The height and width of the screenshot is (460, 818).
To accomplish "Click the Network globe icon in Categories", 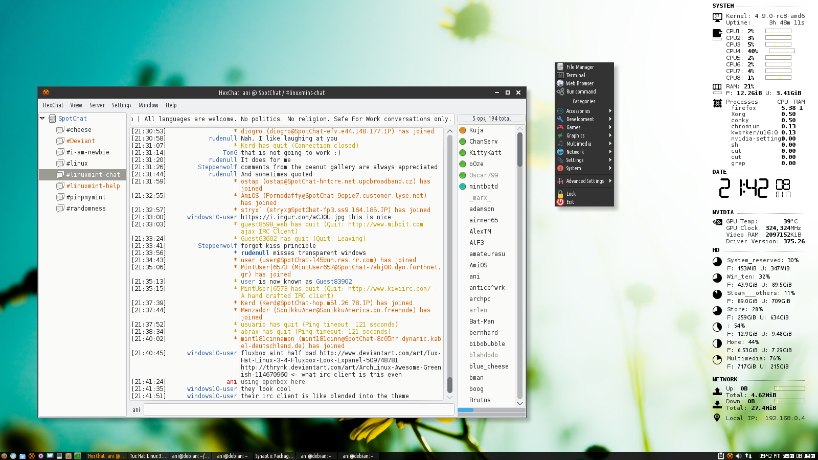I will pyautogui.click(x=560, y=152).
